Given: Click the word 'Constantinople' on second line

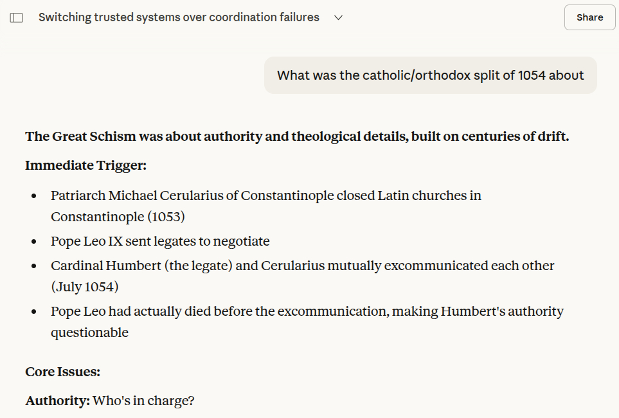Looking at the screenshot, I should tap(97, 217).
